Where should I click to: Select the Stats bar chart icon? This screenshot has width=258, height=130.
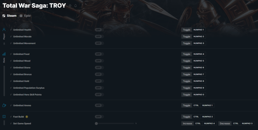coord(4,54)
